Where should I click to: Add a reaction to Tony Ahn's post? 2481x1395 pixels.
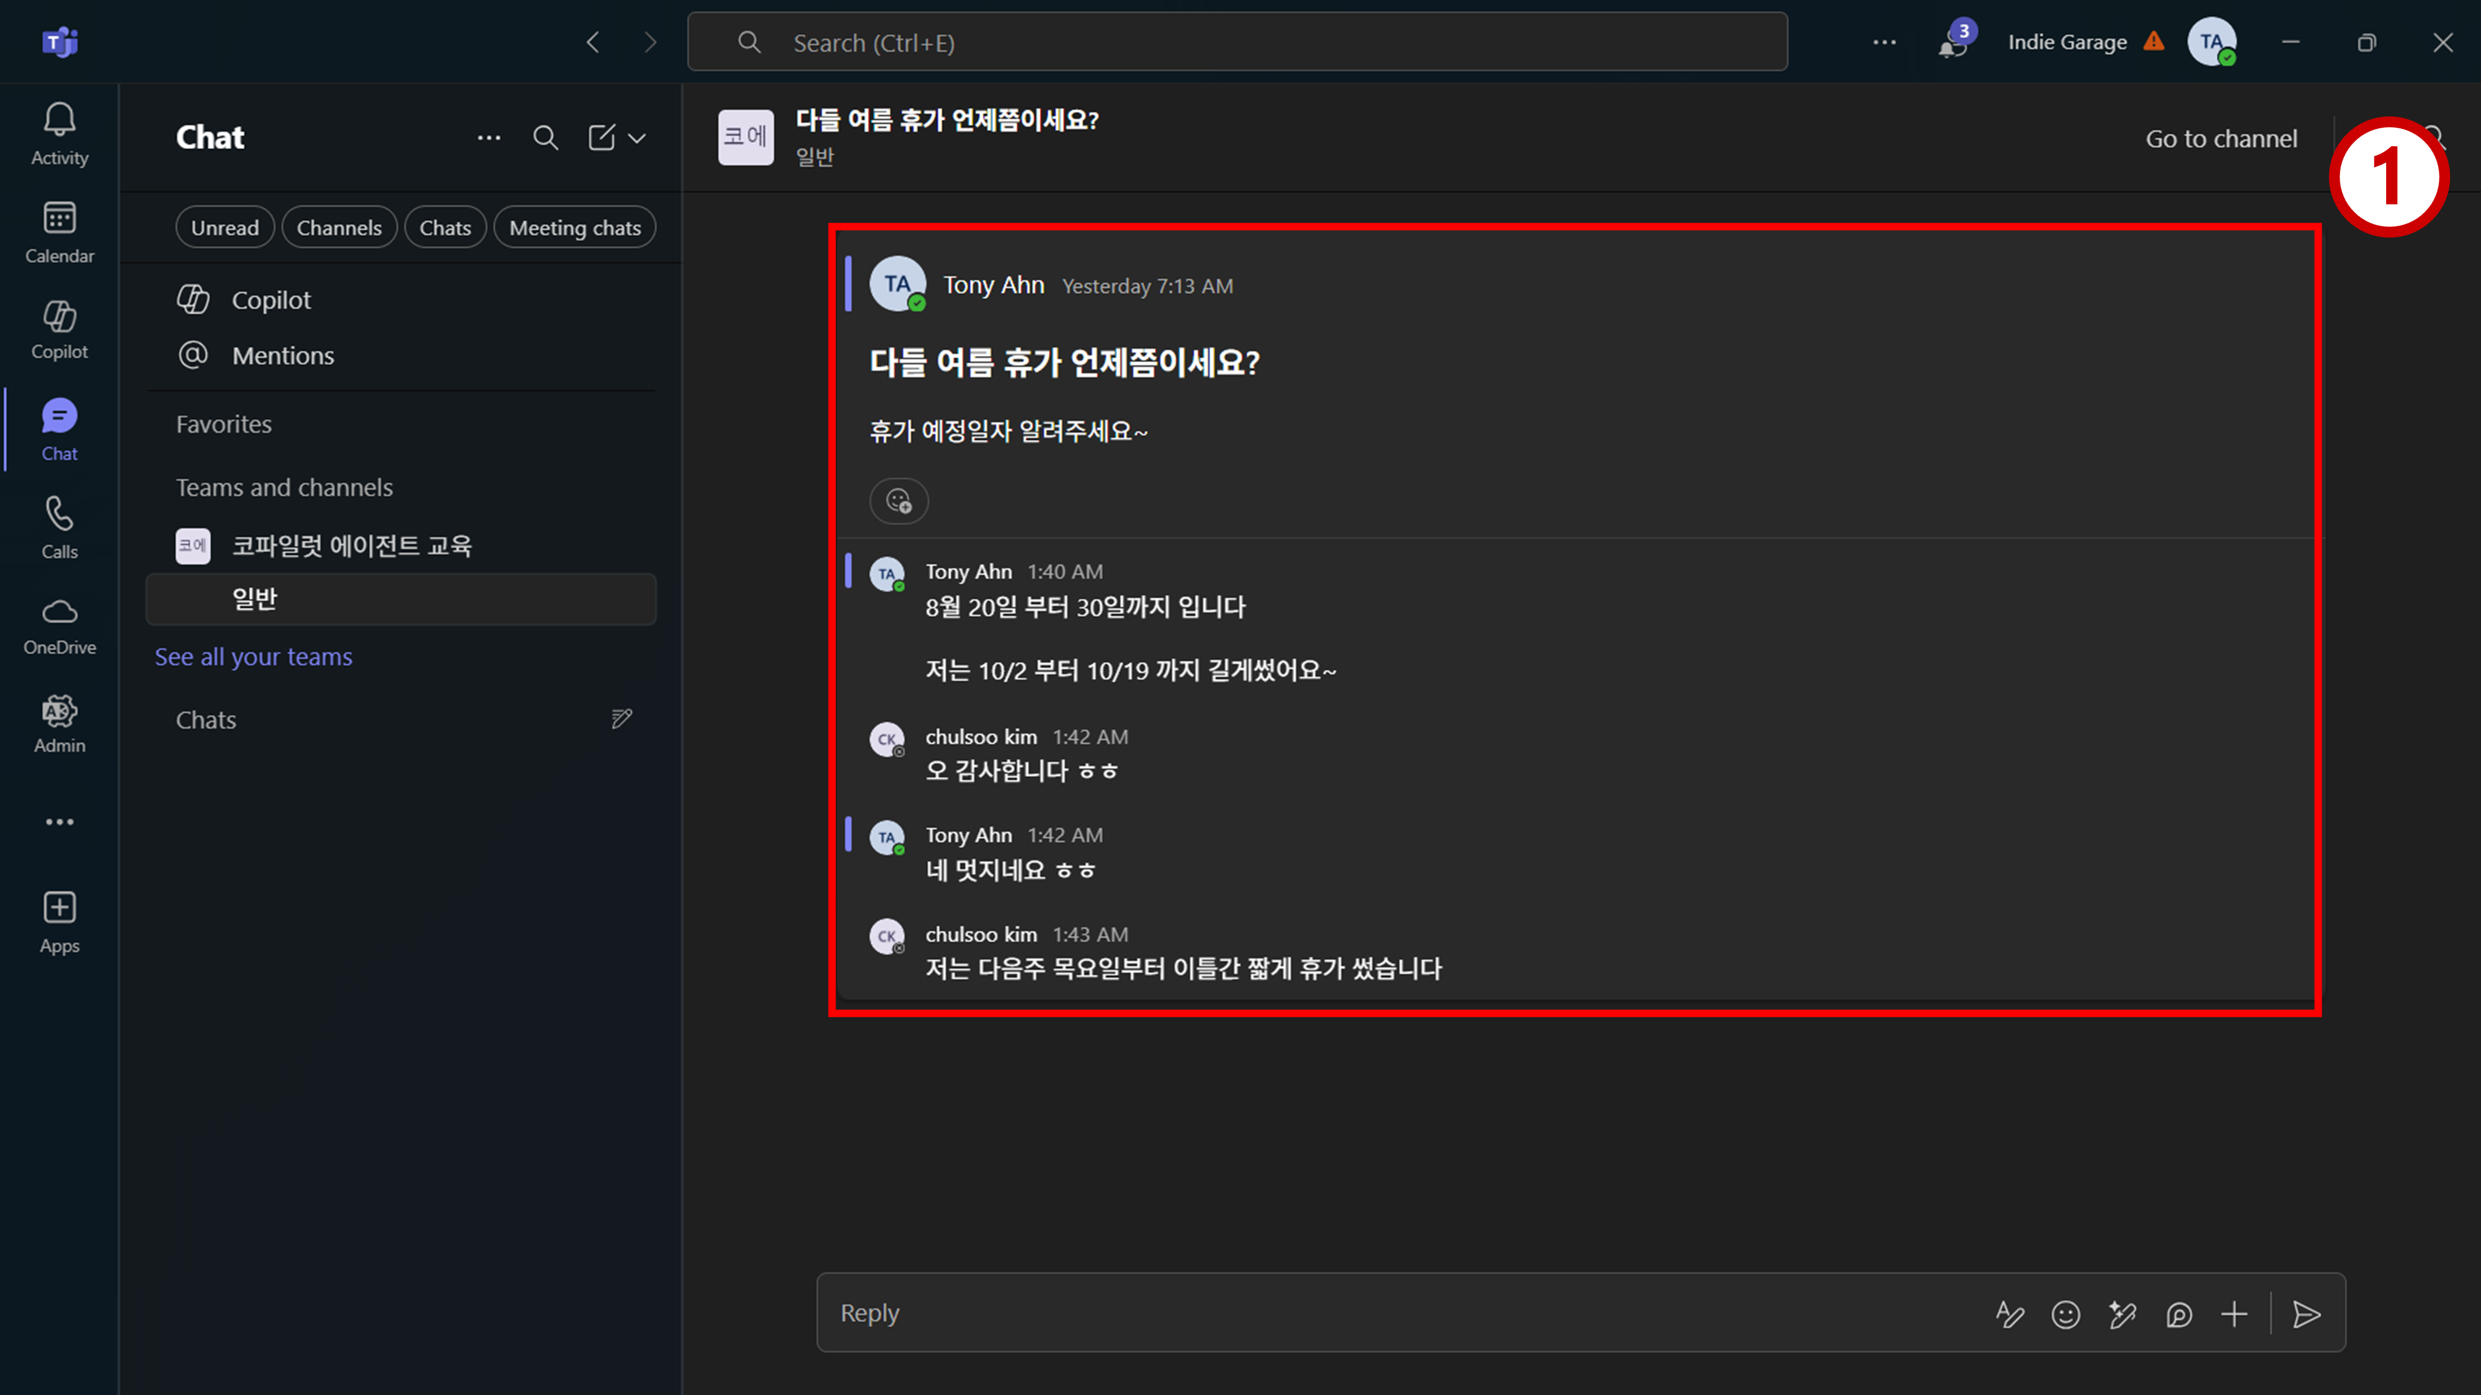[x=899, y=500]
